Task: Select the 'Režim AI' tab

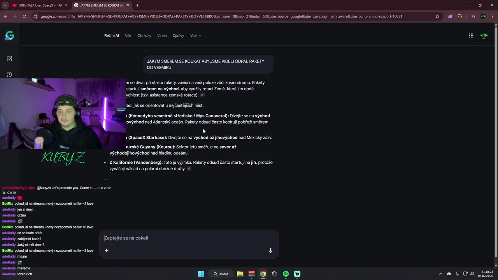Action: [112, 35]
